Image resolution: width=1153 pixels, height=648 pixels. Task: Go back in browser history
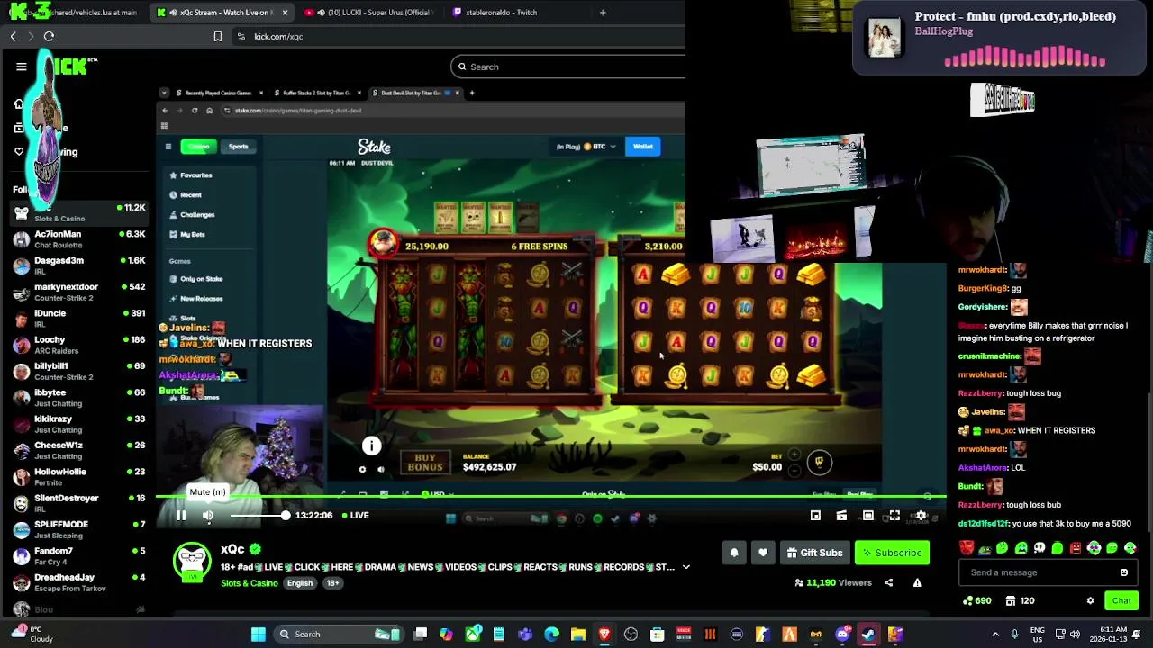(x=13, y=36)
